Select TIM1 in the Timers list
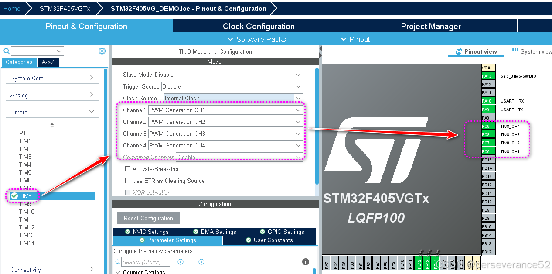 [x=25, y=141]
